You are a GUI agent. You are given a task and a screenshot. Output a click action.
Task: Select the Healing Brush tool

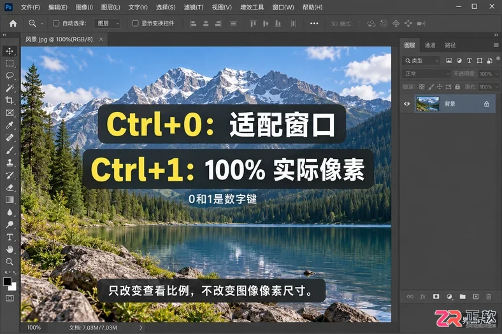click(x=10, y=137)
